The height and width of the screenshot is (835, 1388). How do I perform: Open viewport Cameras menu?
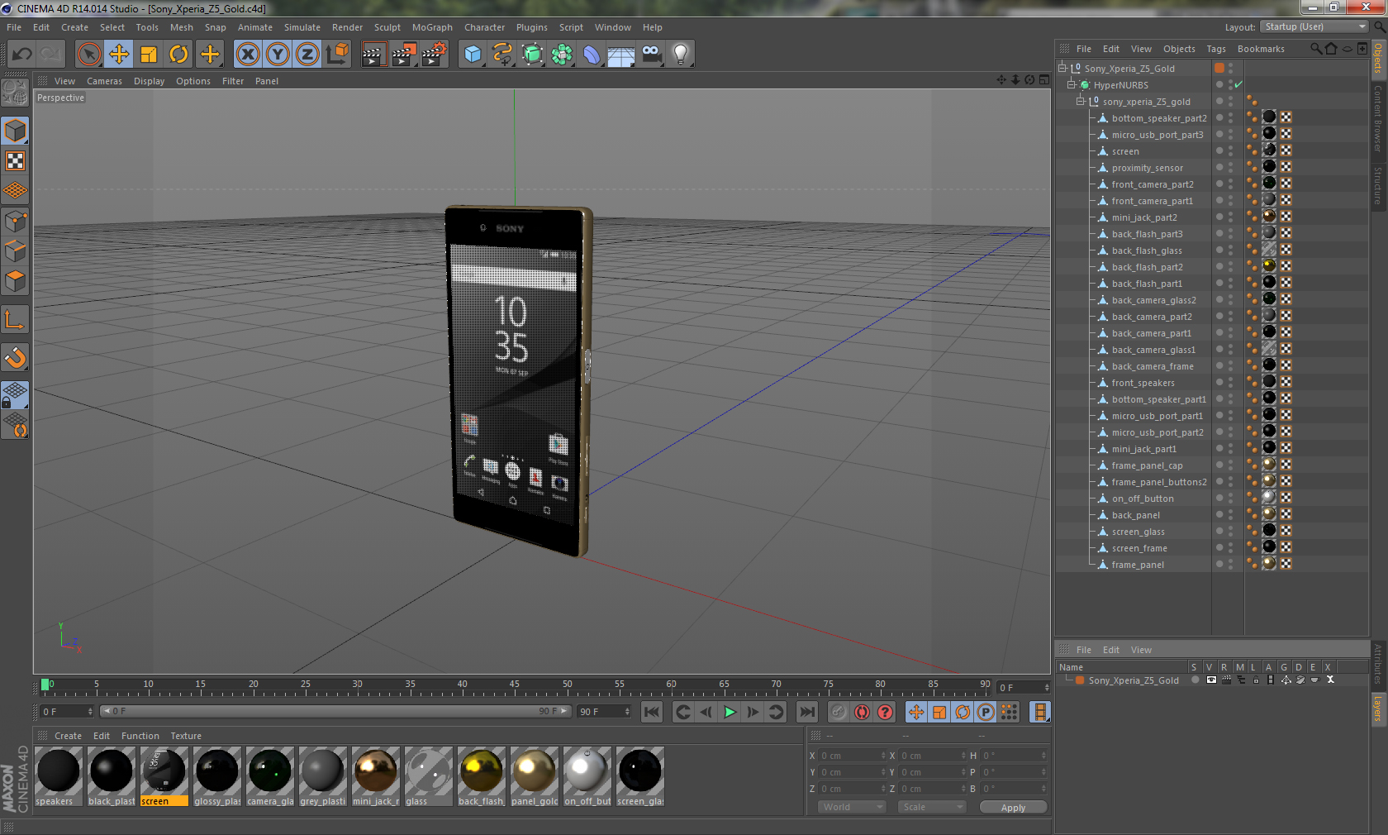point(104,81)
